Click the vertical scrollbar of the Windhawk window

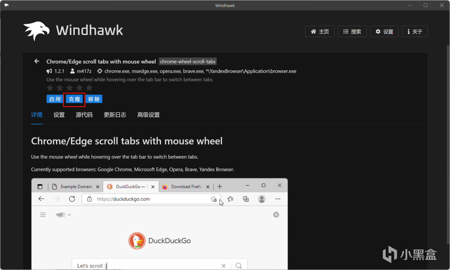point(448,144)
